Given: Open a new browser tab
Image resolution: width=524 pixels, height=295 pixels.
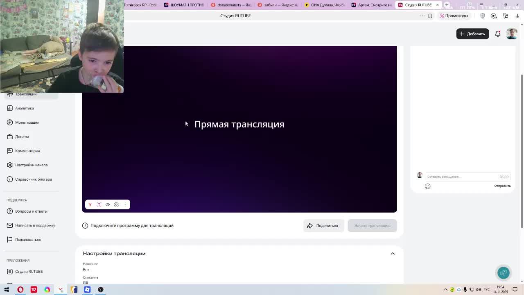Looking at the screenshot, I should point(447,5).
